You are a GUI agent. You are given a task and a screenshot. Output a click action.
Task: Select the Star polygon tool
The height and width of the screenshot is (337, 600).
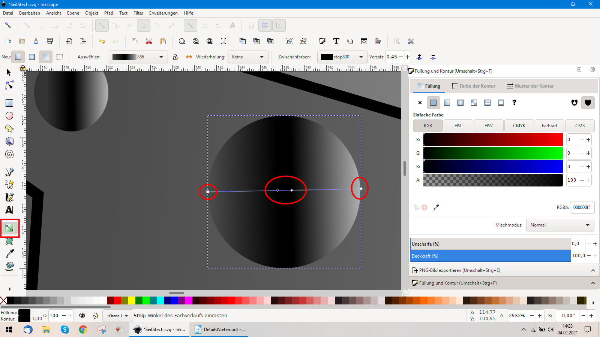[9, 129]
